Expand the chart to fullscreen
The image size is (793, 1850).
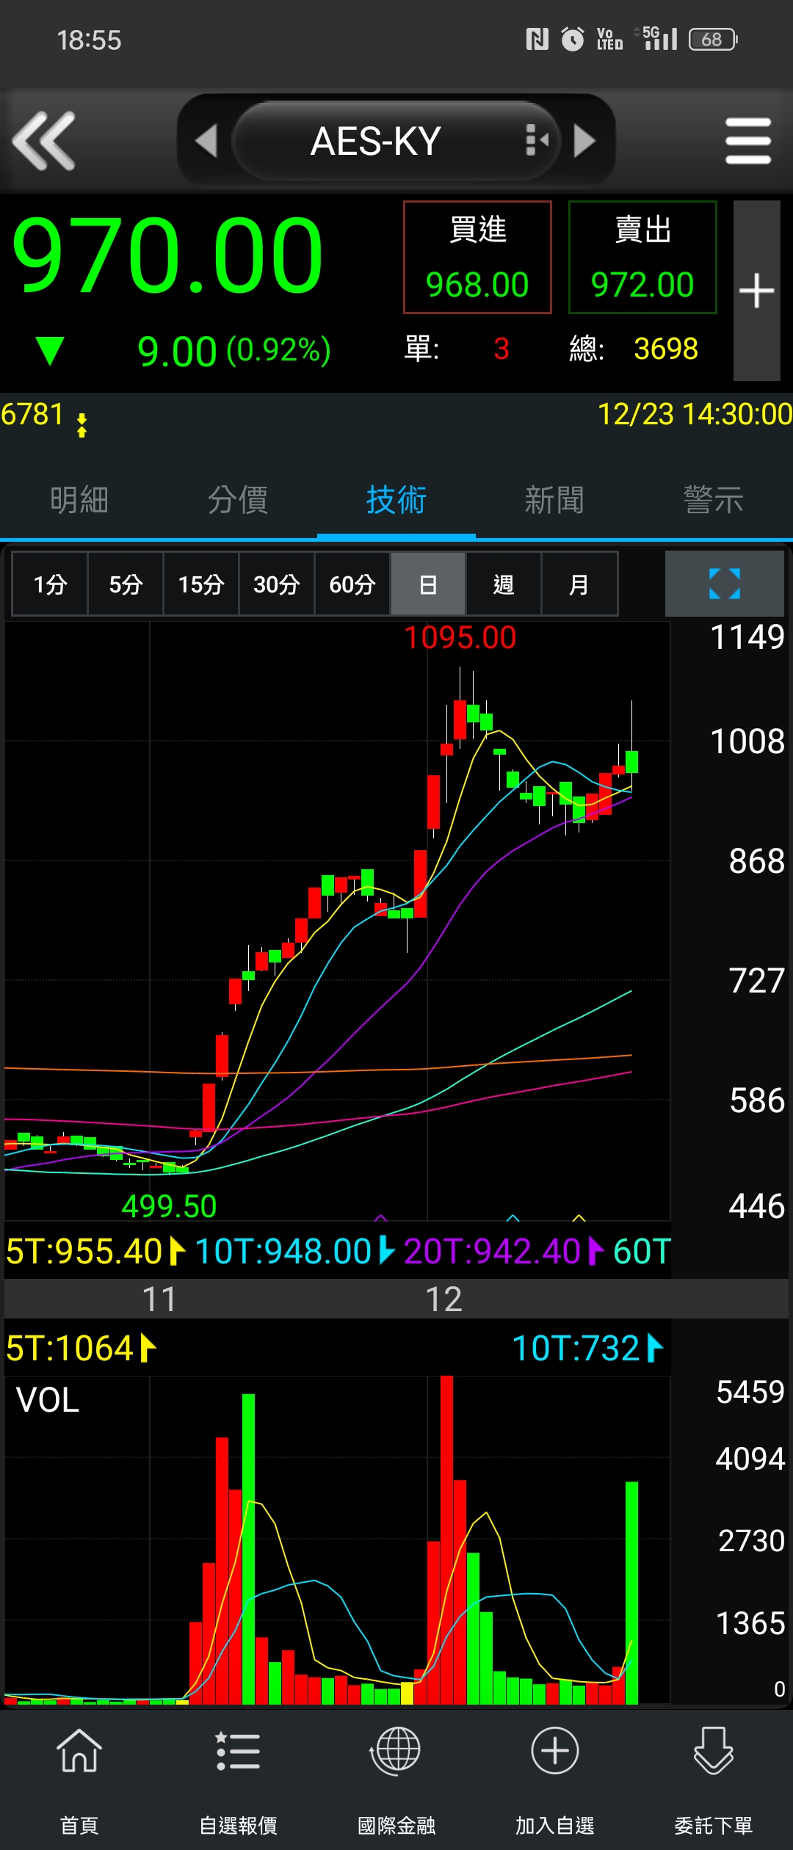click(x=724, y=584)
